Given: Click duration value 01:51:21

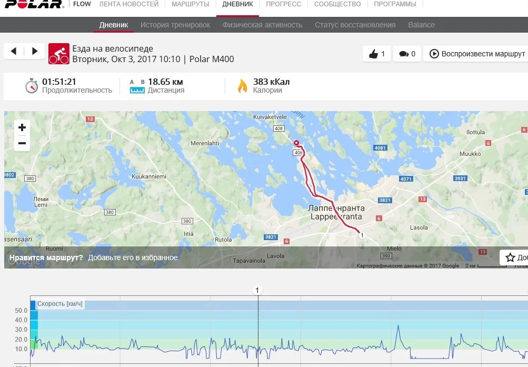Looking at the screenshot, I should coord(59,82).
